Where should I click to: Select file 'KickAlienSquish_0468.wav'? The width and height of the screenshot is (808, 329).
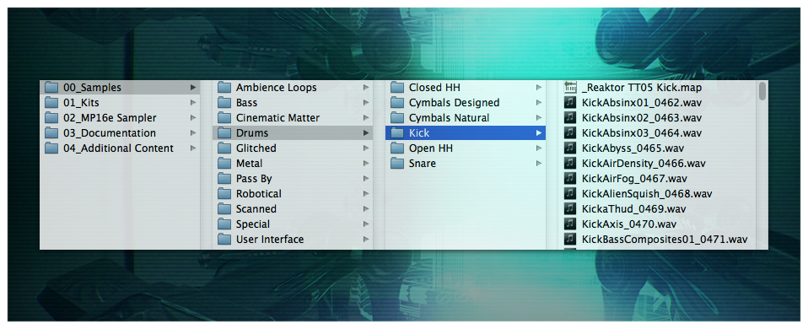tap(647, 194)
